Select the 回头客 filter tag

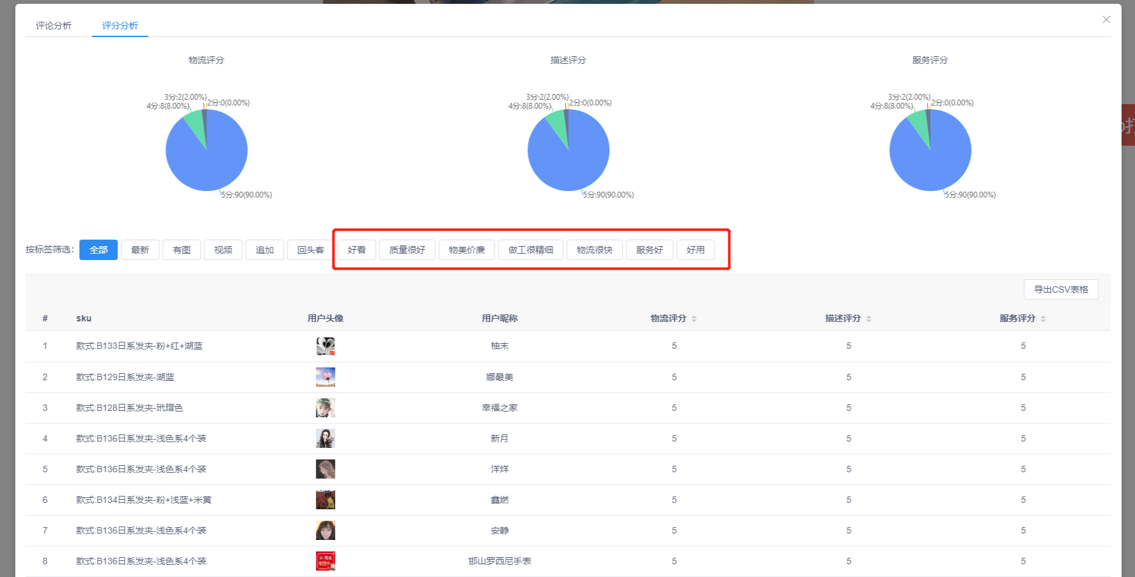click(311, 250)
